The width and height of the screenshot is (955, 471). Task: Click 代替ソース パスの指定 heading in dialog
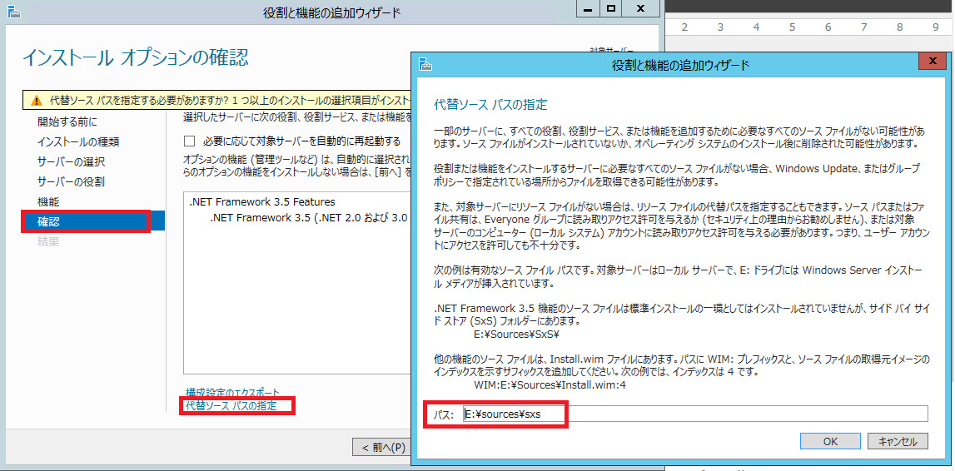tap(490, 104)
